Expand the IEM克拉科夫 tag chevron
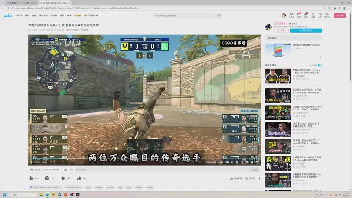Image resolution: width=352 pixels, height=198 pixels. [81, 187]
